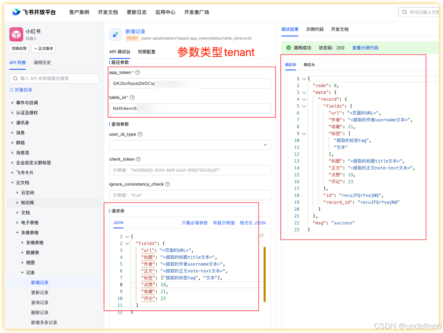
Task: Switch to the API 列表 tab
Action: 18,63
